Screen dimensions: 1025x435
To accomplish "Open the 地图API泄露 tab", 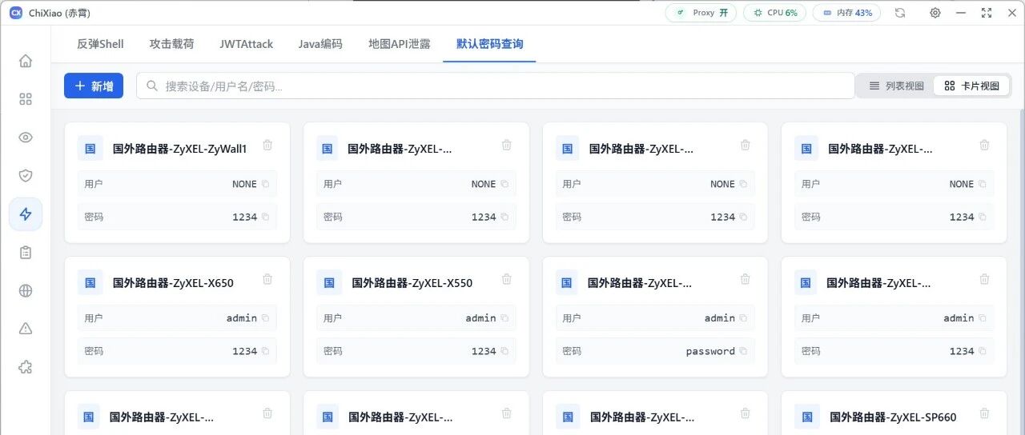I will [400, 44].
